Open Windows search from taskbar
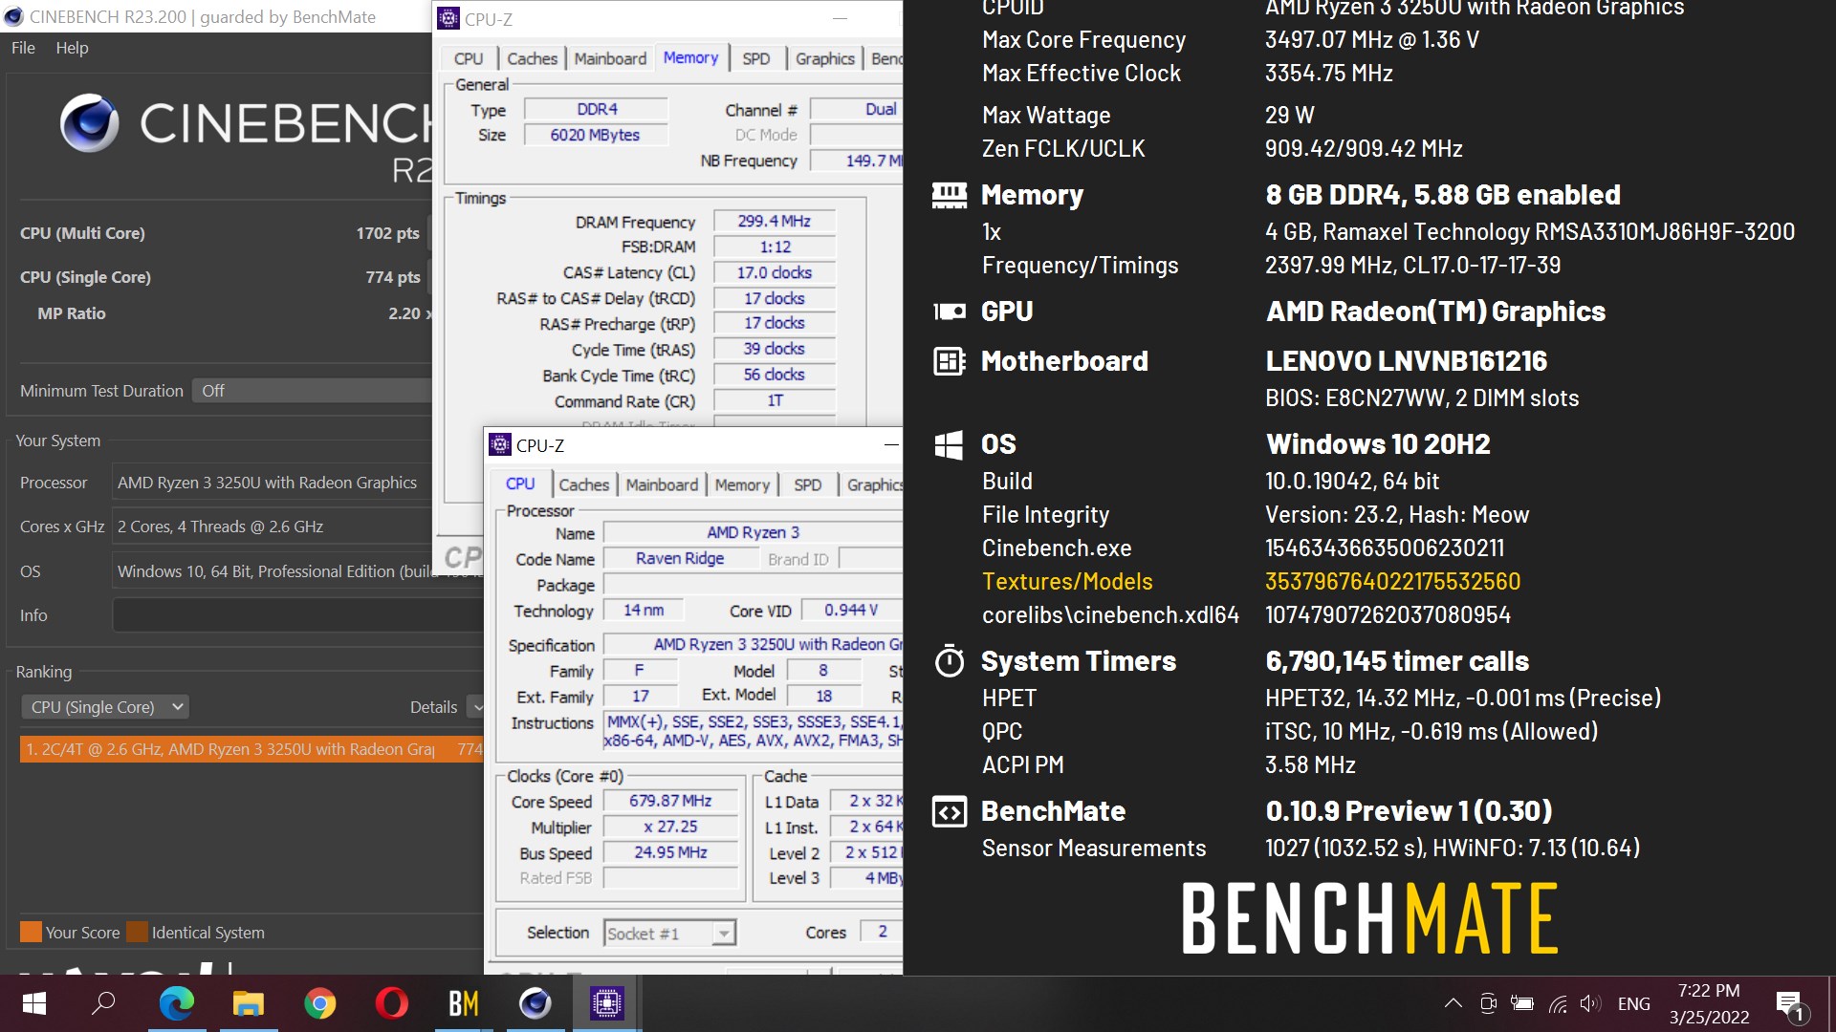Screen dimensions: 1836x1032 click(x=103, y=1003)
